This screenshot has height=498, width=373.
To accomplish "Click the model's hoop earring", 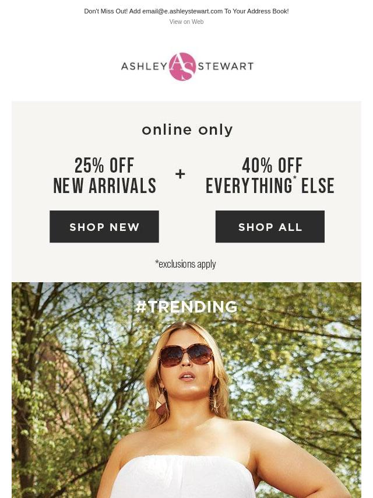I will point(214,399).
